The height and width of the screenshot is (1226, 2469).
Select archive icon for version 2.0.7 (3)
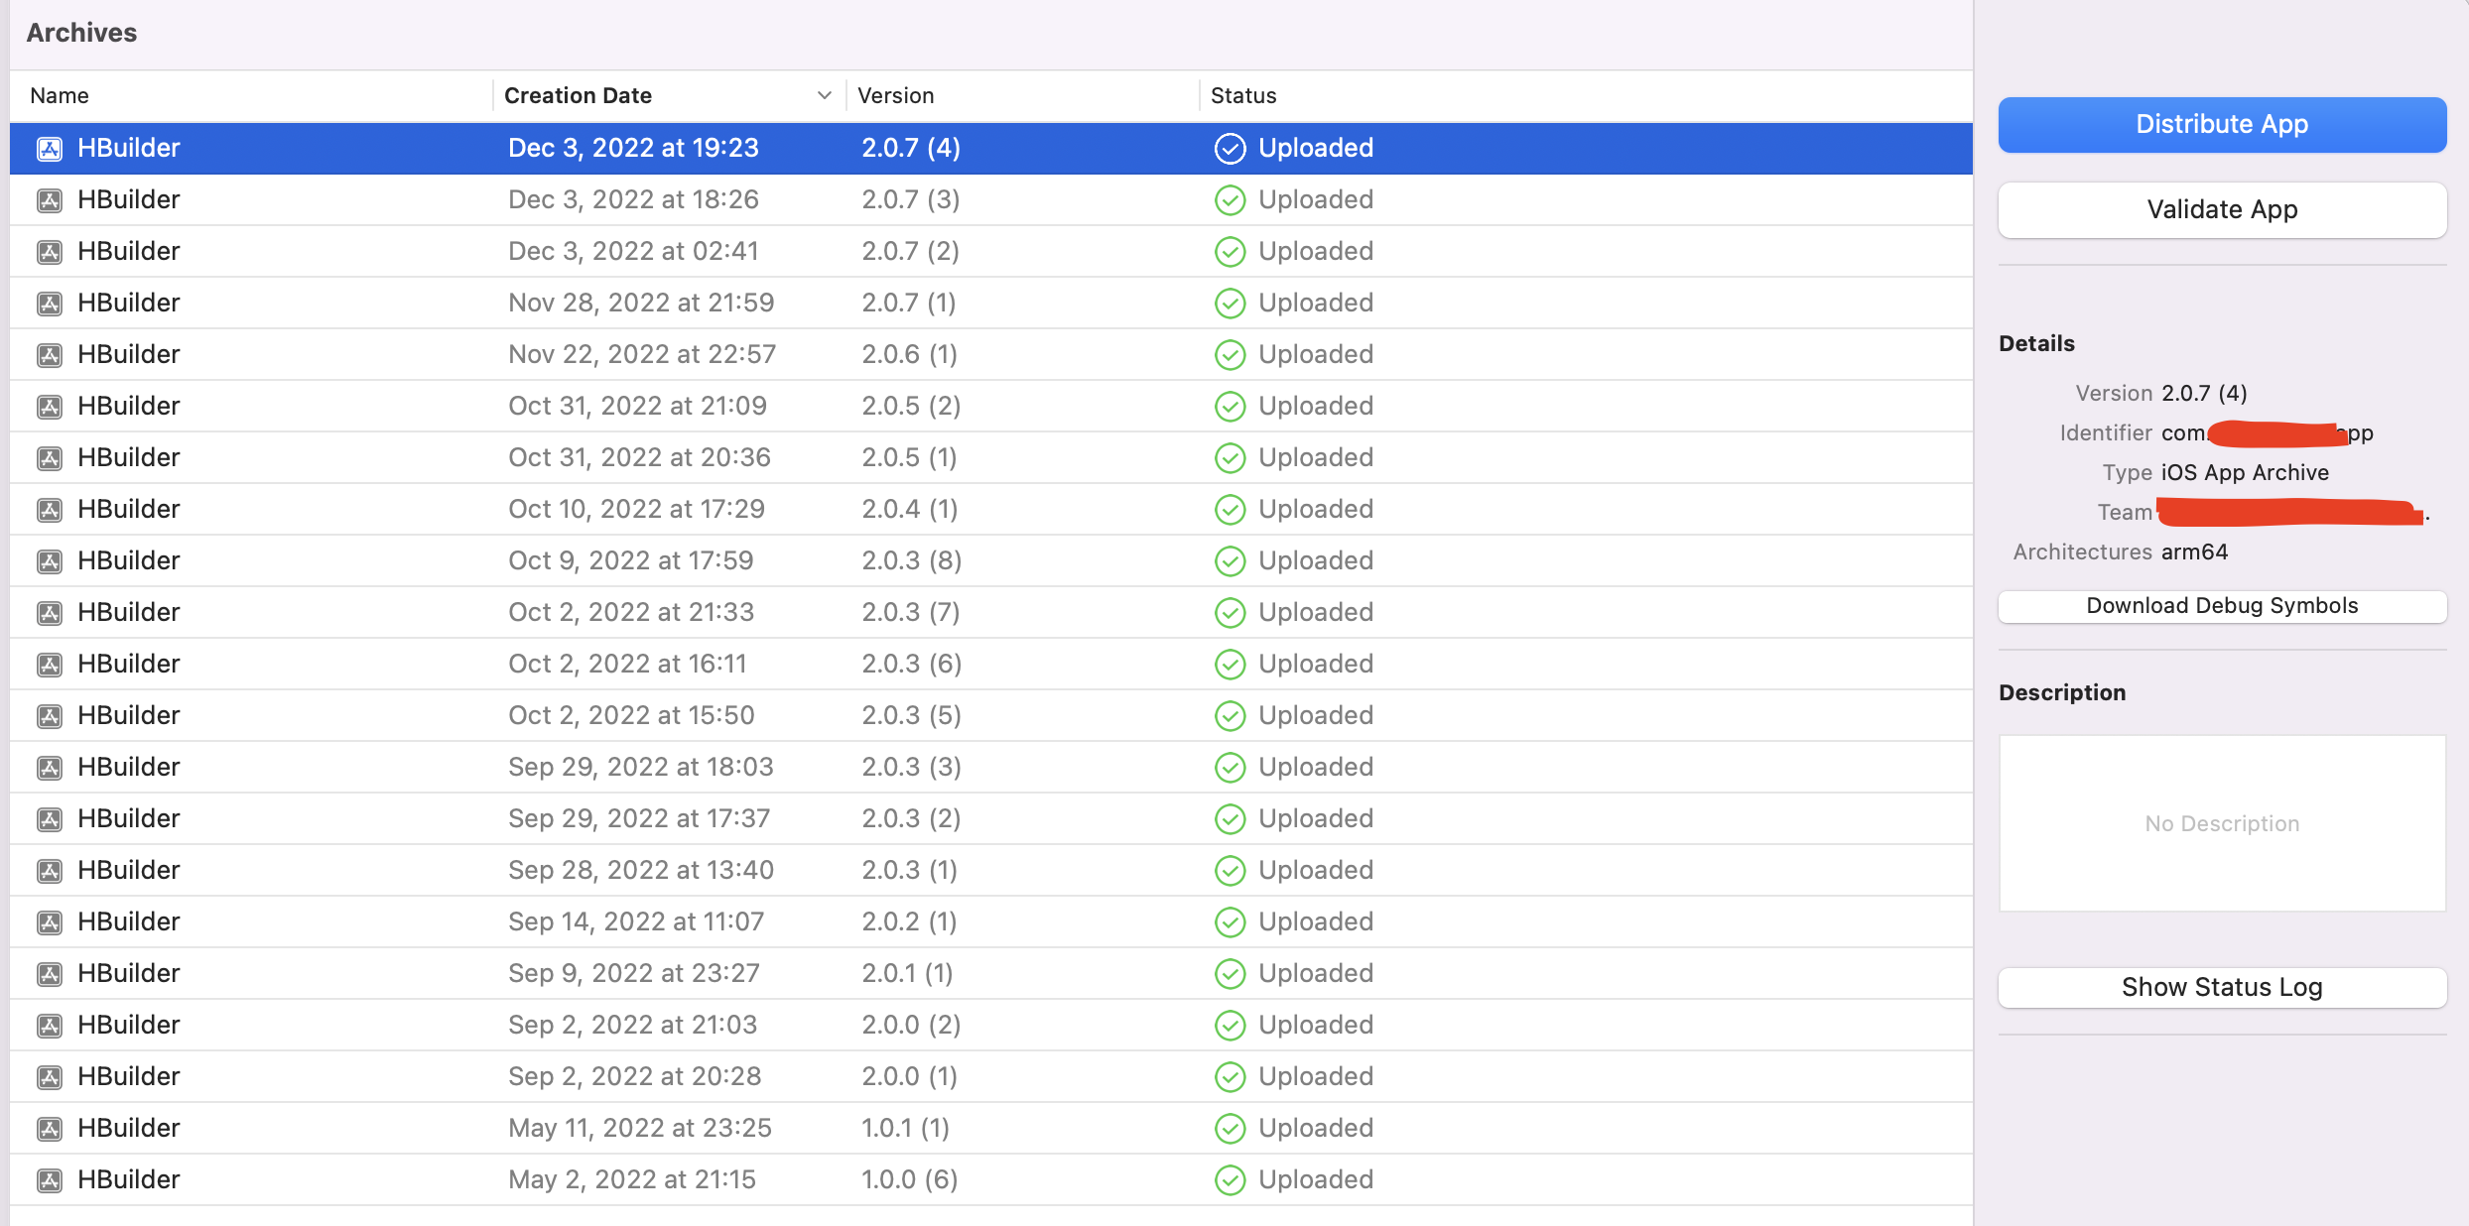[x=50, y=200]
